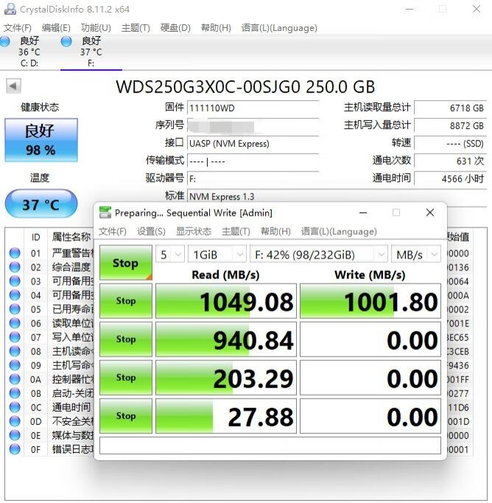The width and height of the screenshot is (492, 503).
Task: Click the 27.88 read result bar
Action: tap(226, 416)
